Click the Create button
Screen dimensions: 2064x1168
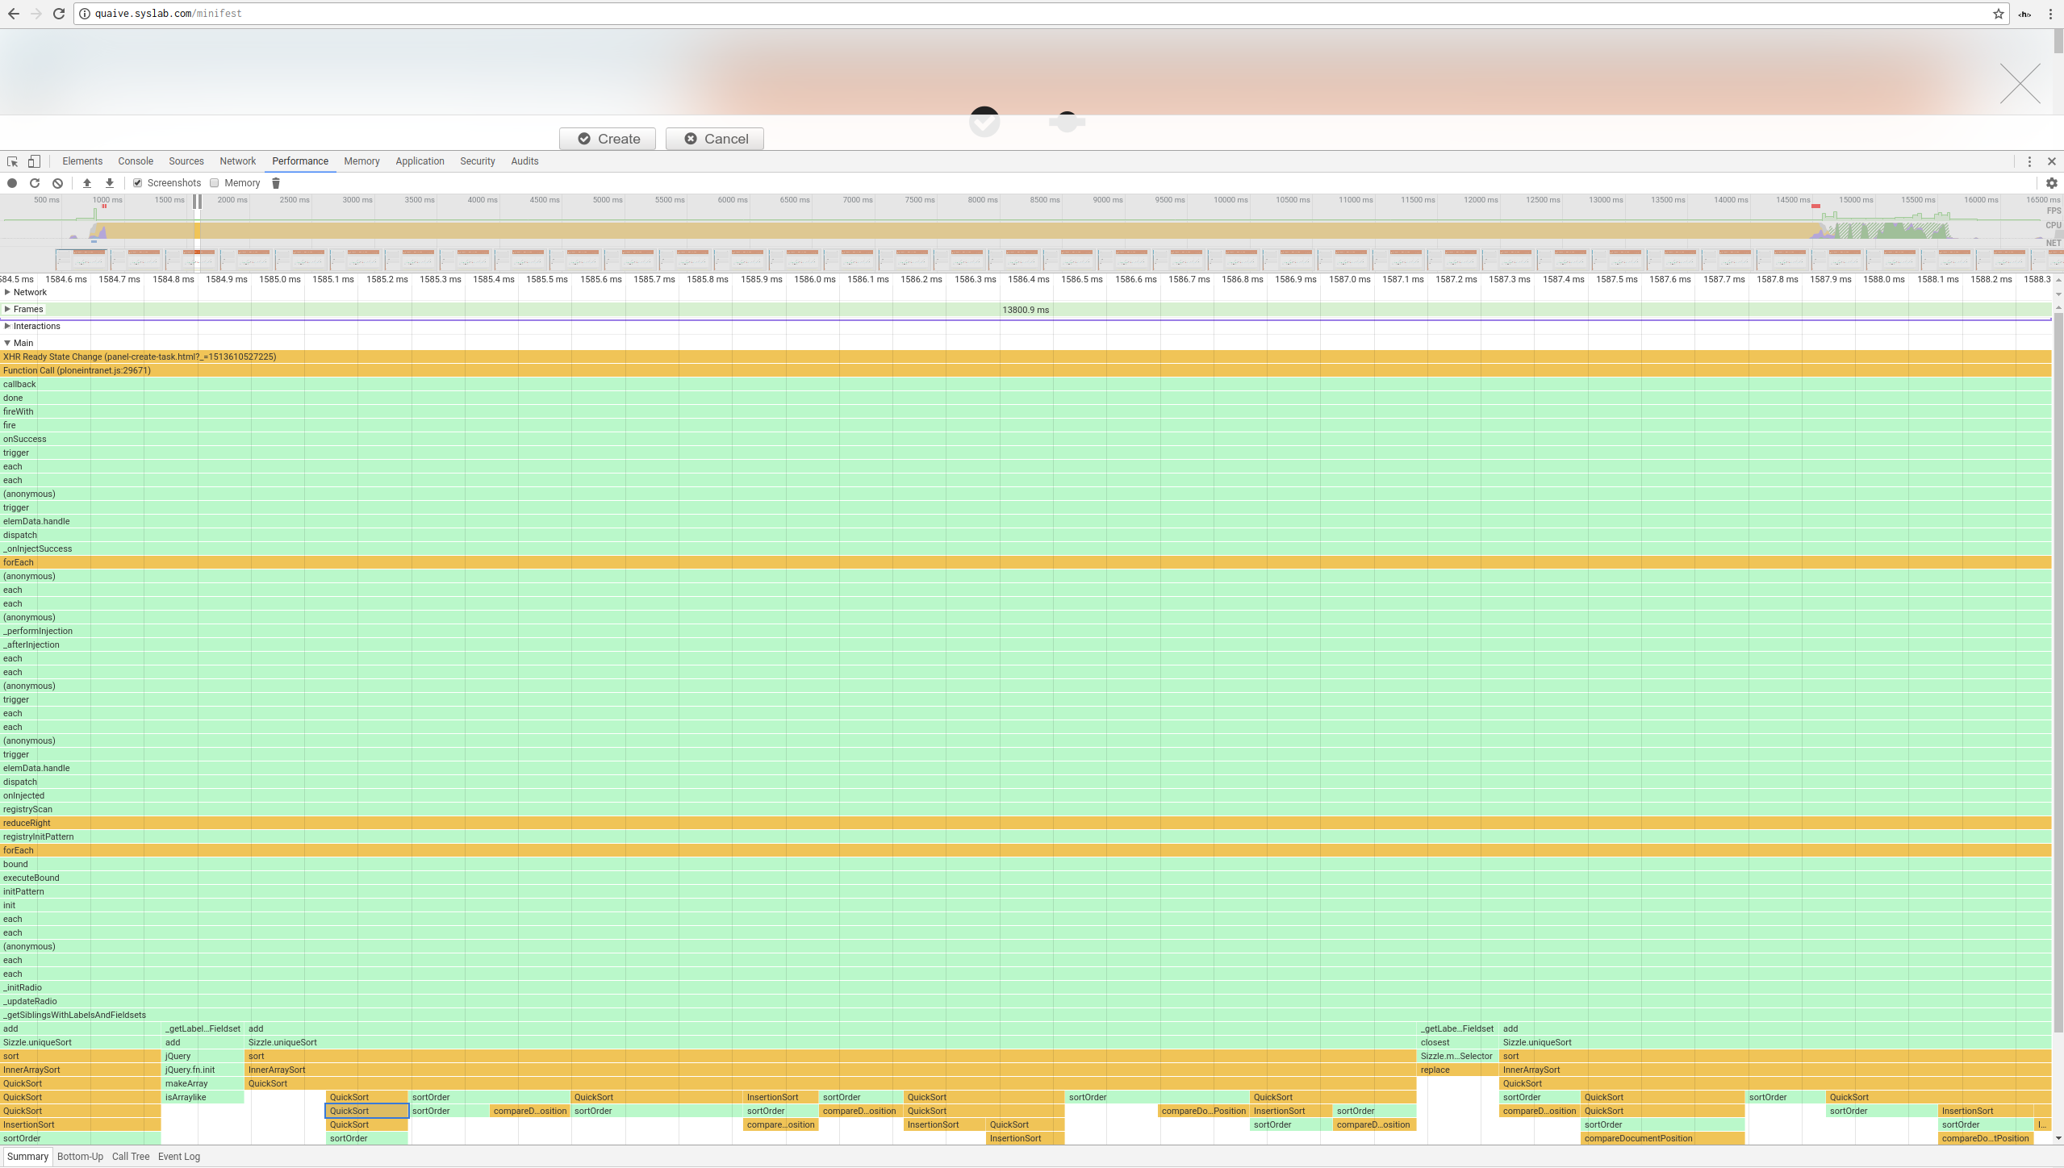(608, 139)
